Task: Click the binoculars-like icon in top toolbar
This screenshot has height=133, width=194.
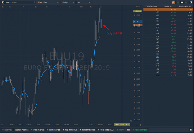Action: click(182, 2)
